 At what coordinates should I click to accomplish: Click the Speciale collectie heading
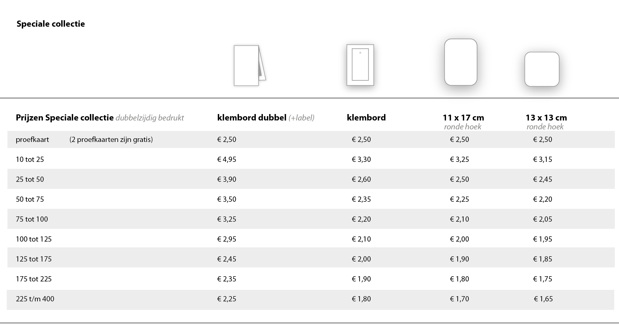(x=51, y=24)
